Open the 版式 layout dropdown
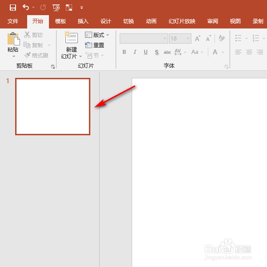Viewport: 267px width, 267px height. pos(97,35)
